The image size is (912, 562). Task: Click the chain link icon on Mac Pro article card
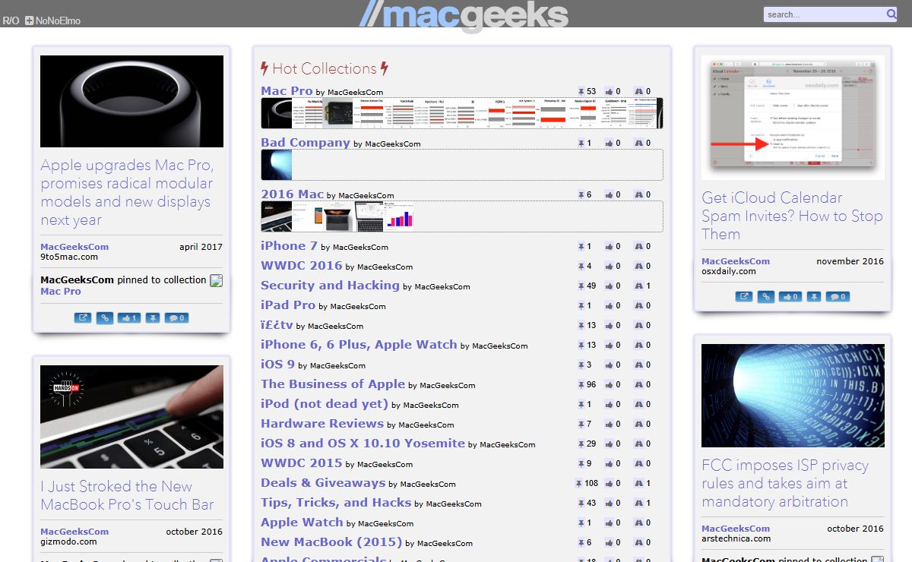pos(106,317)
